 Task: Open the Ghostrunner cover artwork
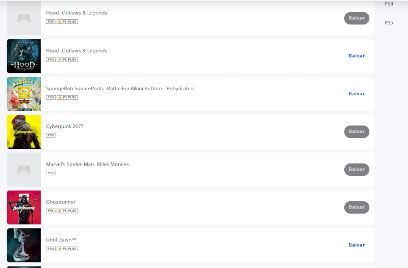coord(24,207)
